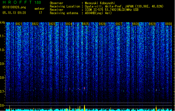This screenshot has height=111, width=175.
Task: Click the Ogata-vill. Akita-Pref. JAPAN location text
Action: pyautogui.click(x=124, y=6)
